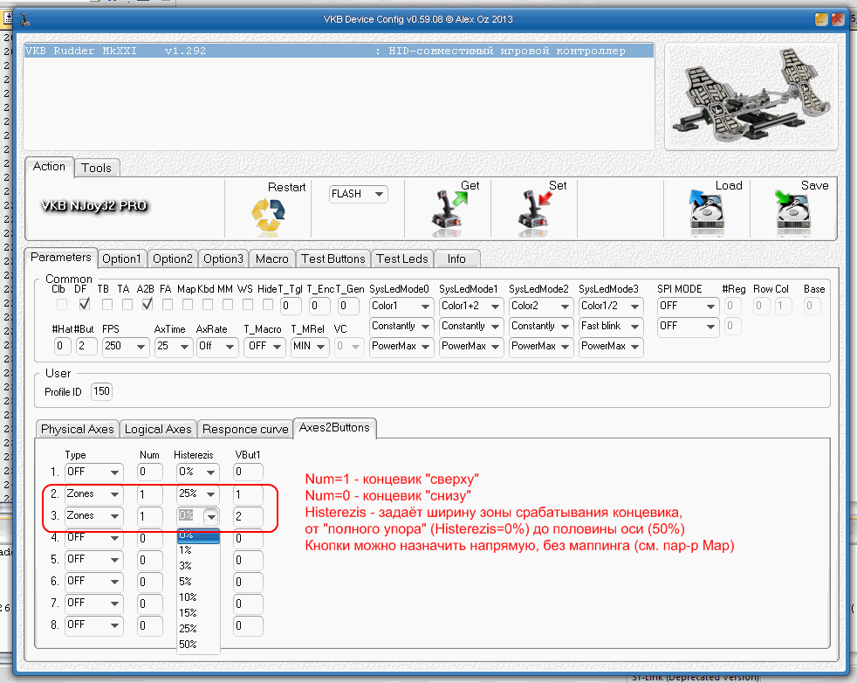Switch to the Tools tab

(96, 168)
